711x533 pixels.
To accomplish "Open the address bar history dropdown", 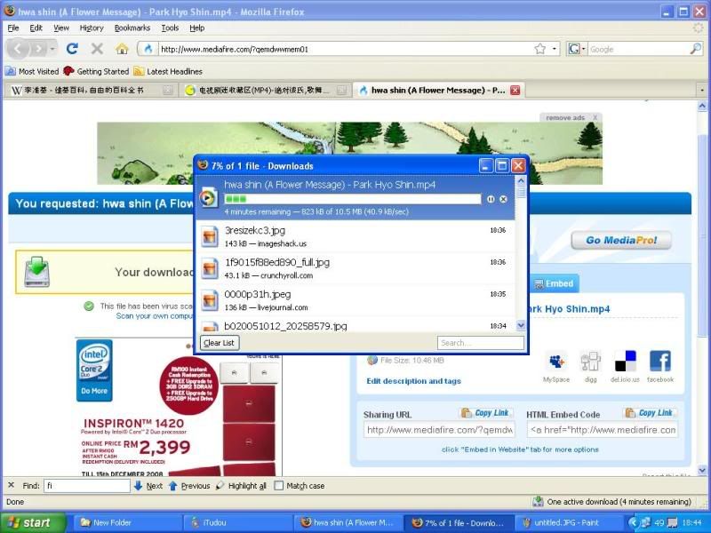I will 555,49.
